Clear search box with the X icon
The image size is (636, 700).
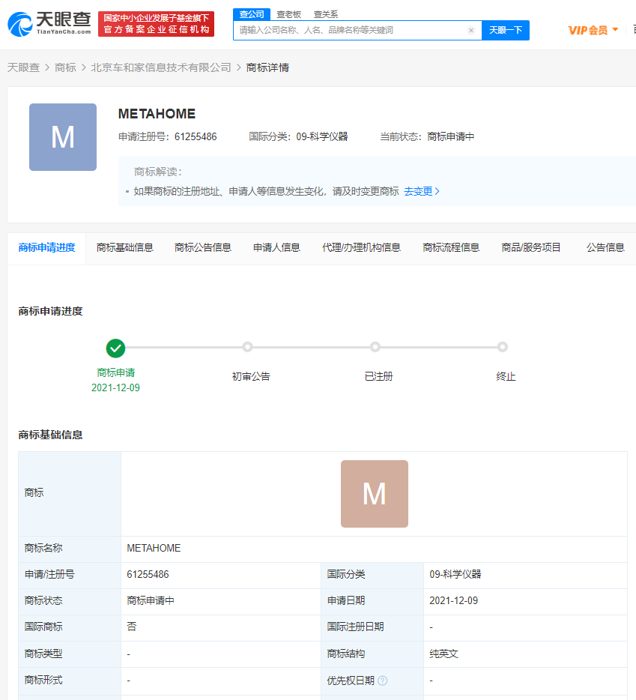point(471,31)
